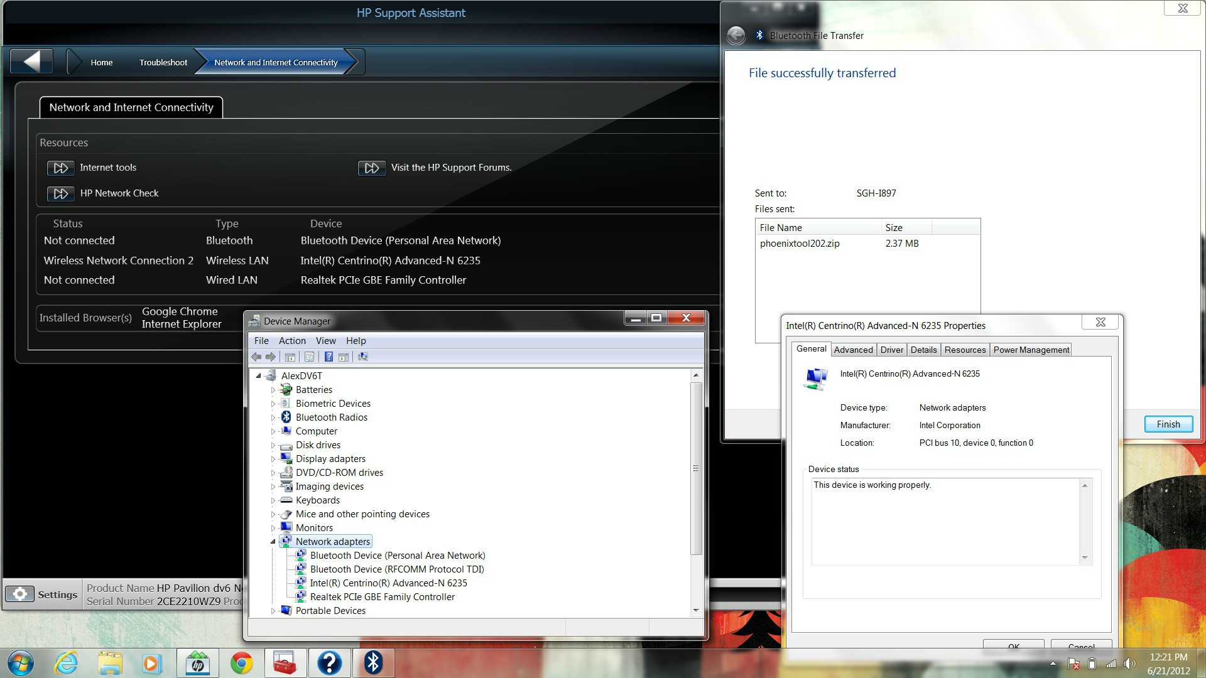Expand the Display adapters node
The width and height of the screenshot is (1206, 678).
pyautogui.click(x=273, y=459)
